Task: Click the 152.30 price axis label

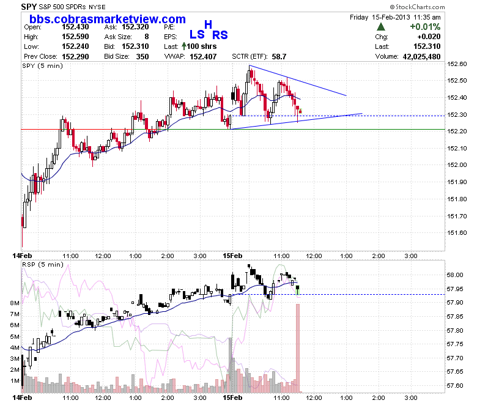Action: (457, 115)
